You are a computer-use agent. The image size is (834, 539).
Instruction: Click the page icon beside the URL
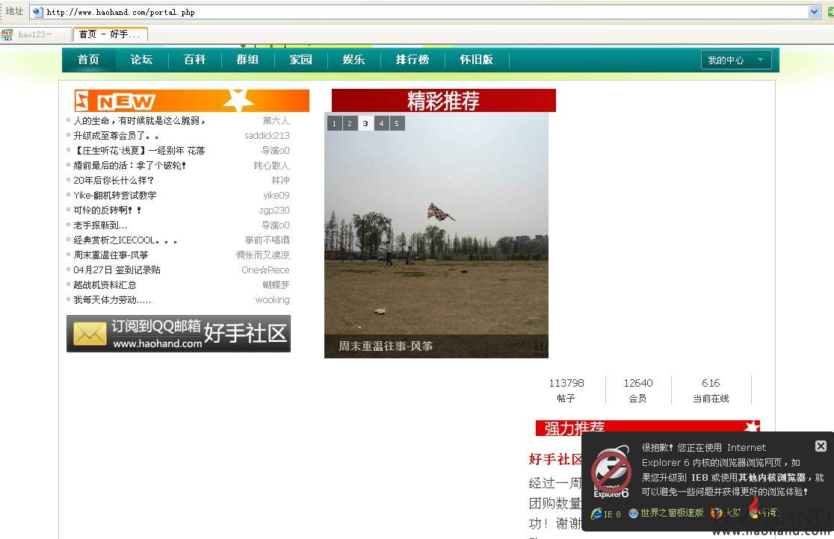(x=37, y=12)
